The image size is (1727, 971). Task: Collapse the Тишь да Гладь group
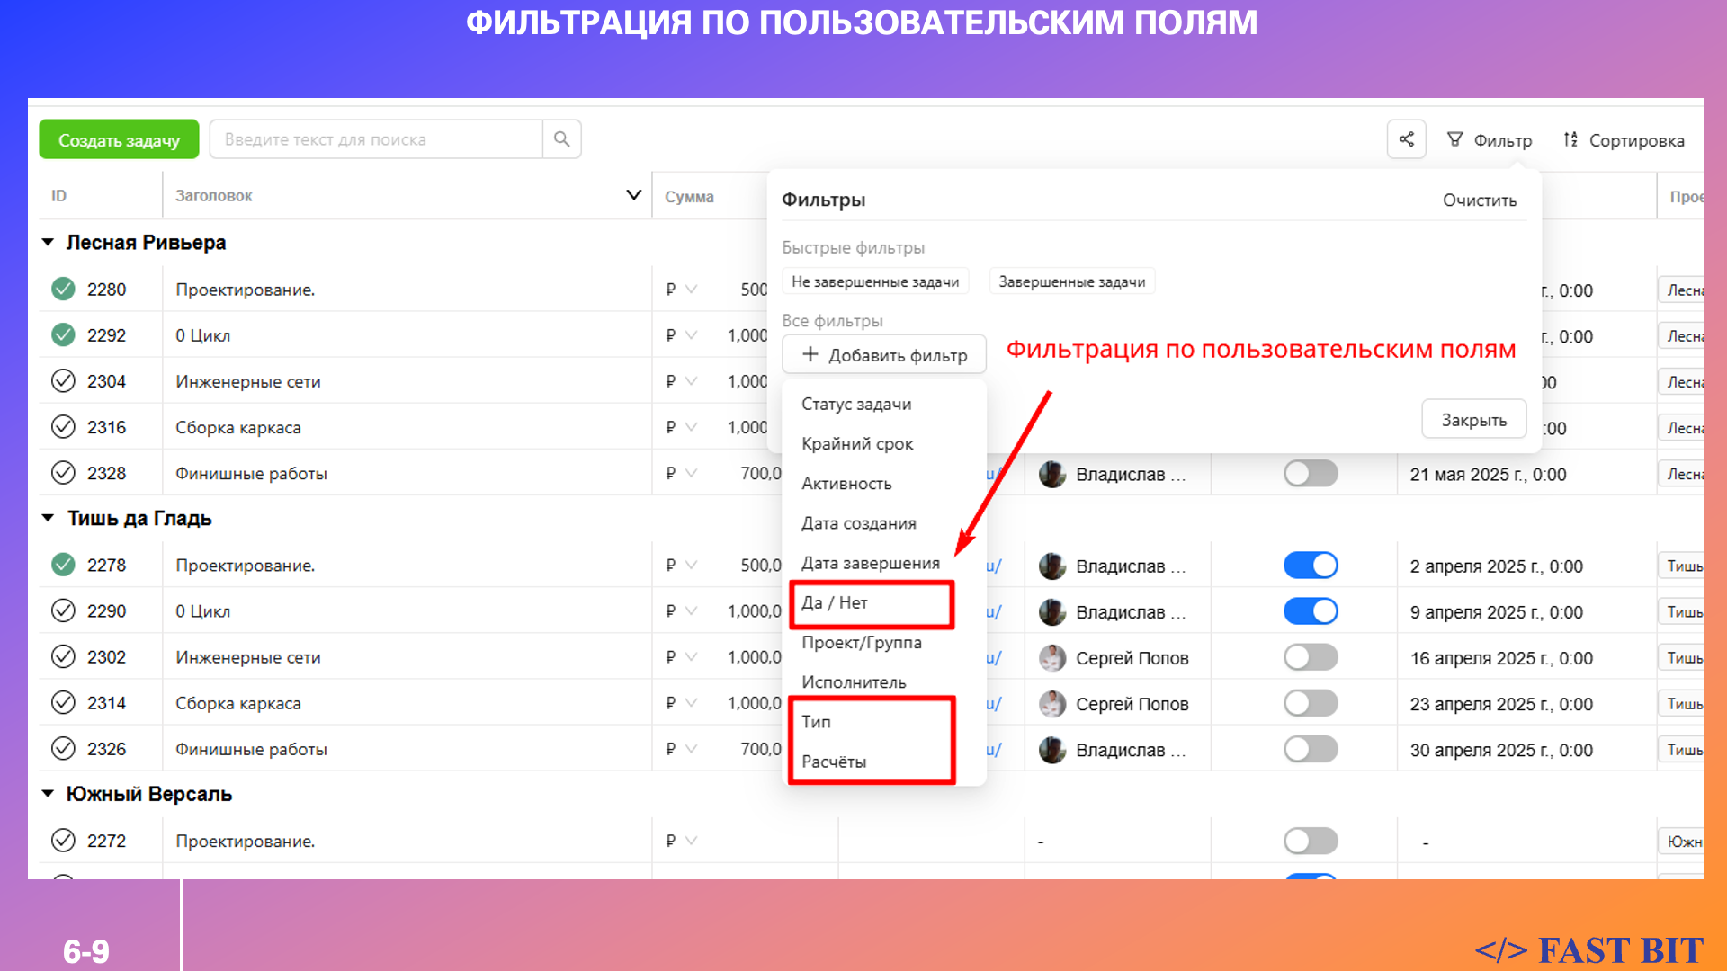pyautogui.click(x=49, y=519)
